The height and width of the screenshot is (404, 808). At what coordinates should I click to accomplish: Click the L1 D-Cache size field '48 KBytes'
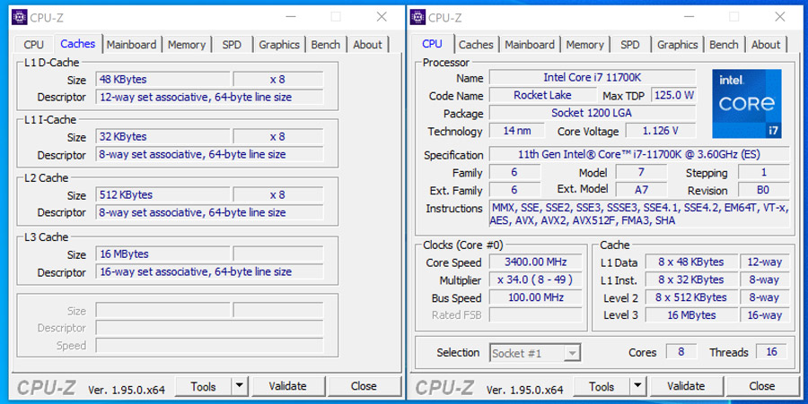click(x=162, y=80)
